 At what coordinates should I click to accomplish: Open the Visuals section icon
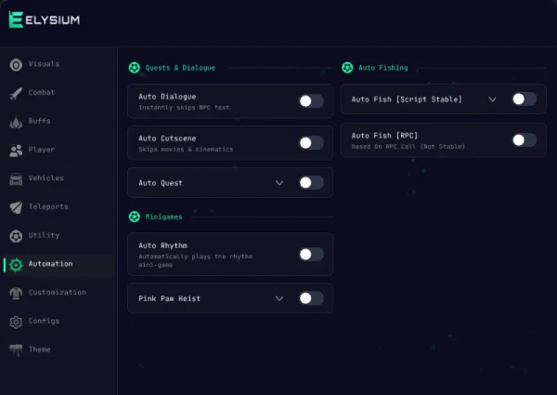coord(16,65)
